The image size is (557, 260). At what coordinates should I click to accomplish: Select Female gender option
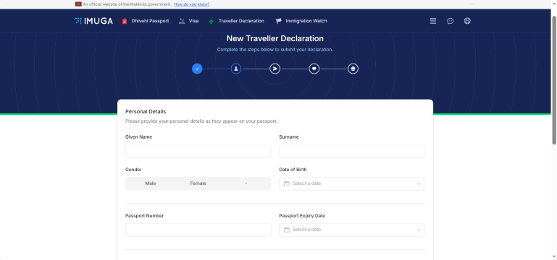click(x=198, y=183)
